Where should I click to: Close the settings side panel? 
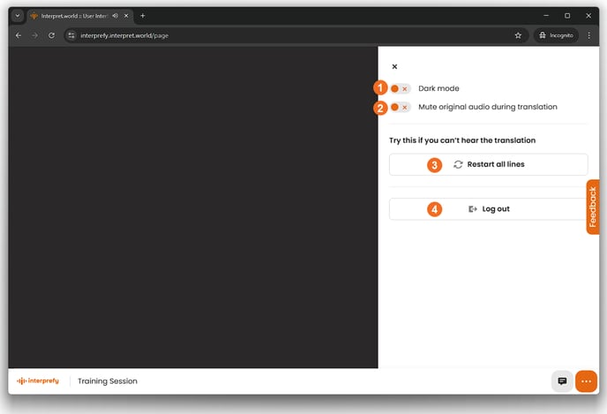(394, 66)
